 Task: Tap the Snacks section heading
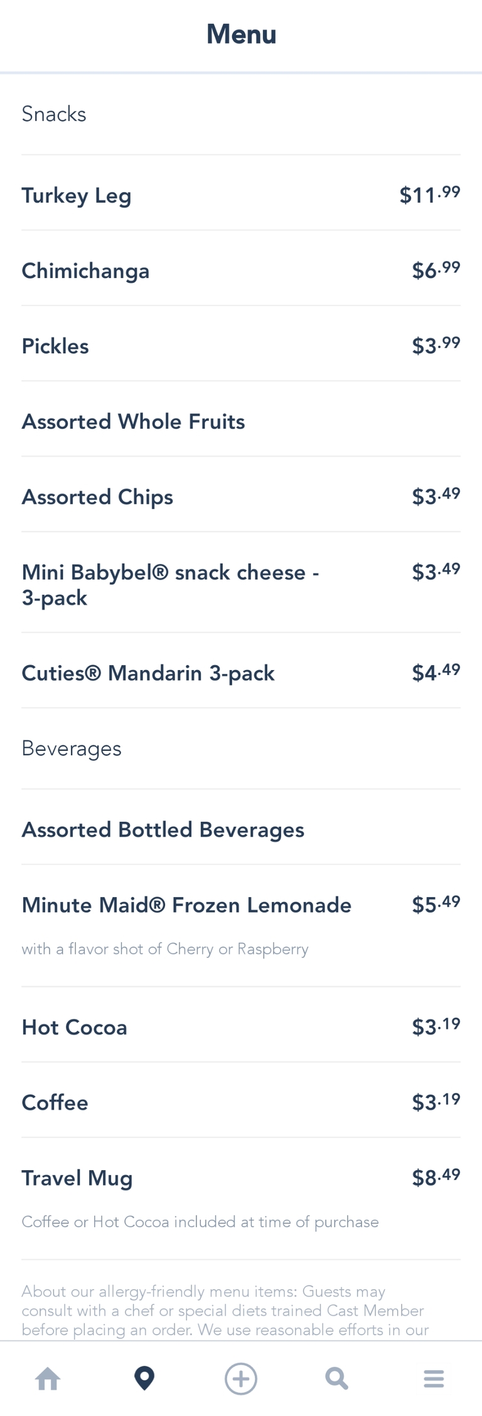coord(54,114)
